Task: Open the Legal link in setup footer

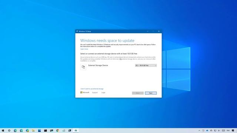Action: click(x=103, y=93)
